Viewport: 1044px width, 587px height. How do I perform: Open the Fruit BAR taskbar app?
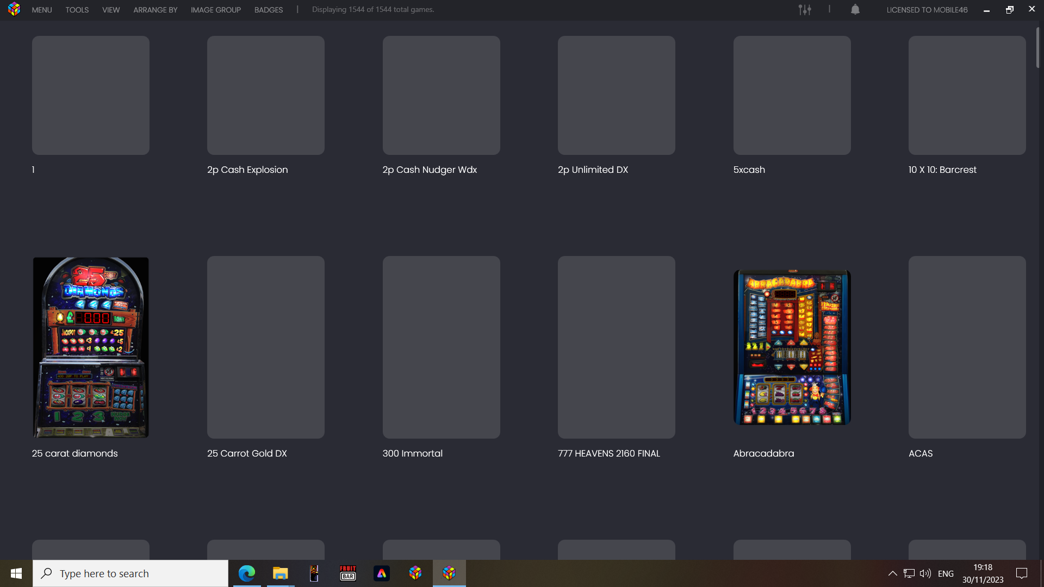tap(347, 573)
